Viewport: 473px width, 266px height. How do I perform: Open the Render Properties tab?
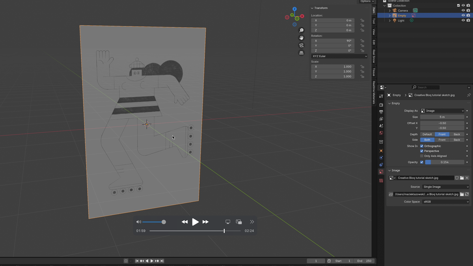[381, 105]
